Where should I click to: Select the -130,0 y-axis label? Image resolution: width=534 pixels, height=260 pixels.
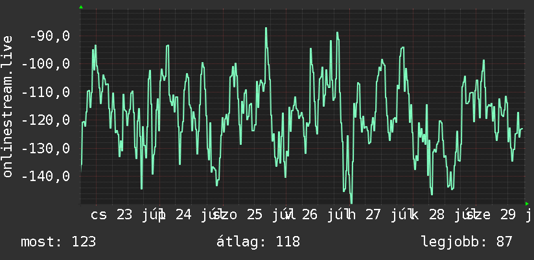point(46,148)
